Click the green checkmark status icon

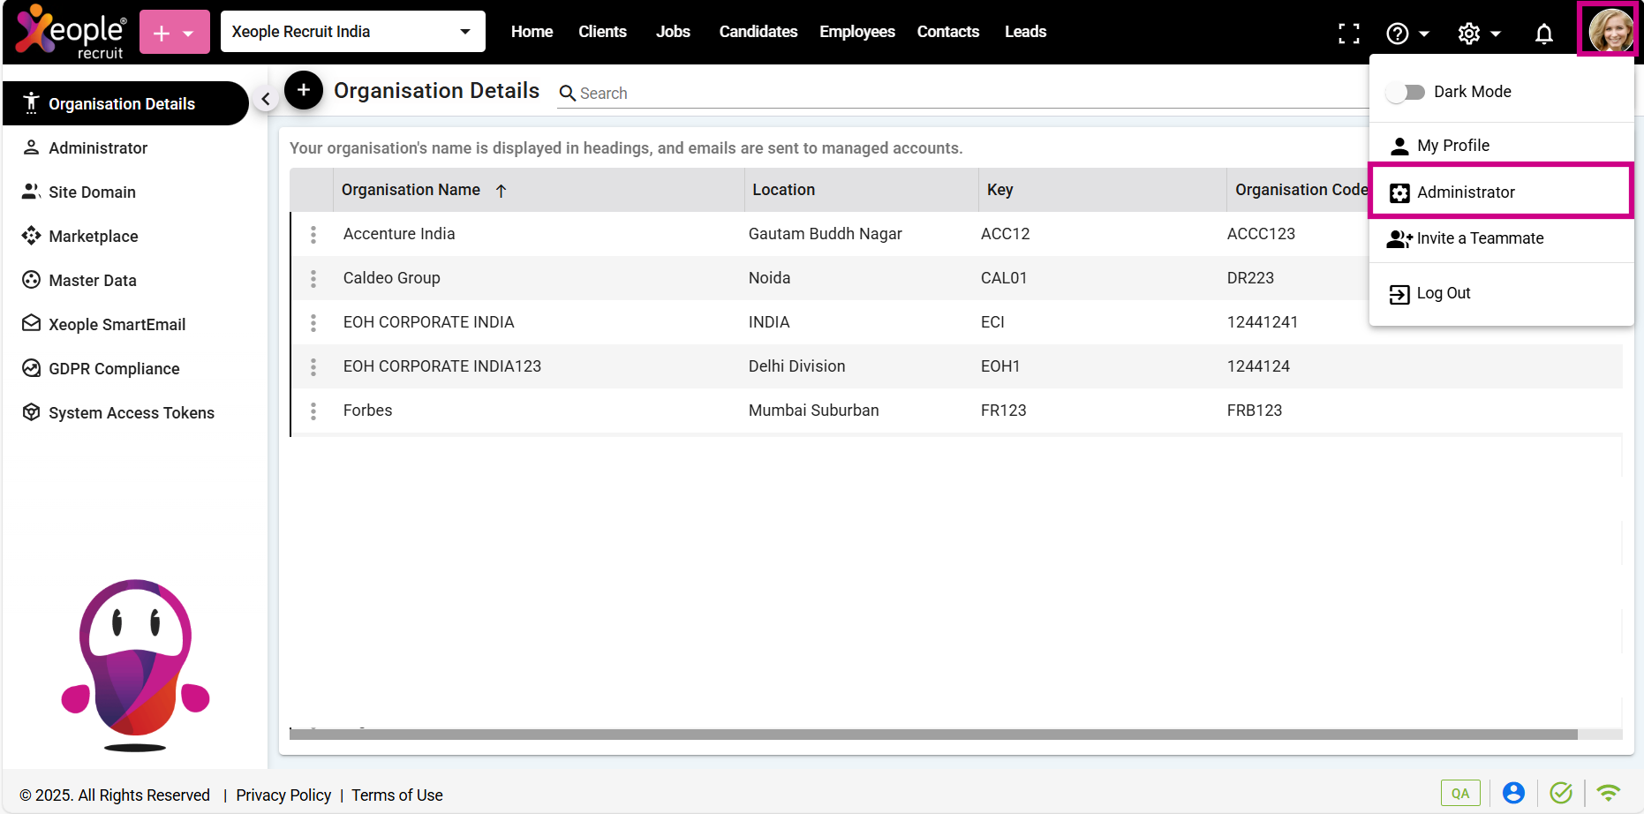click(x=1561, y=793)
